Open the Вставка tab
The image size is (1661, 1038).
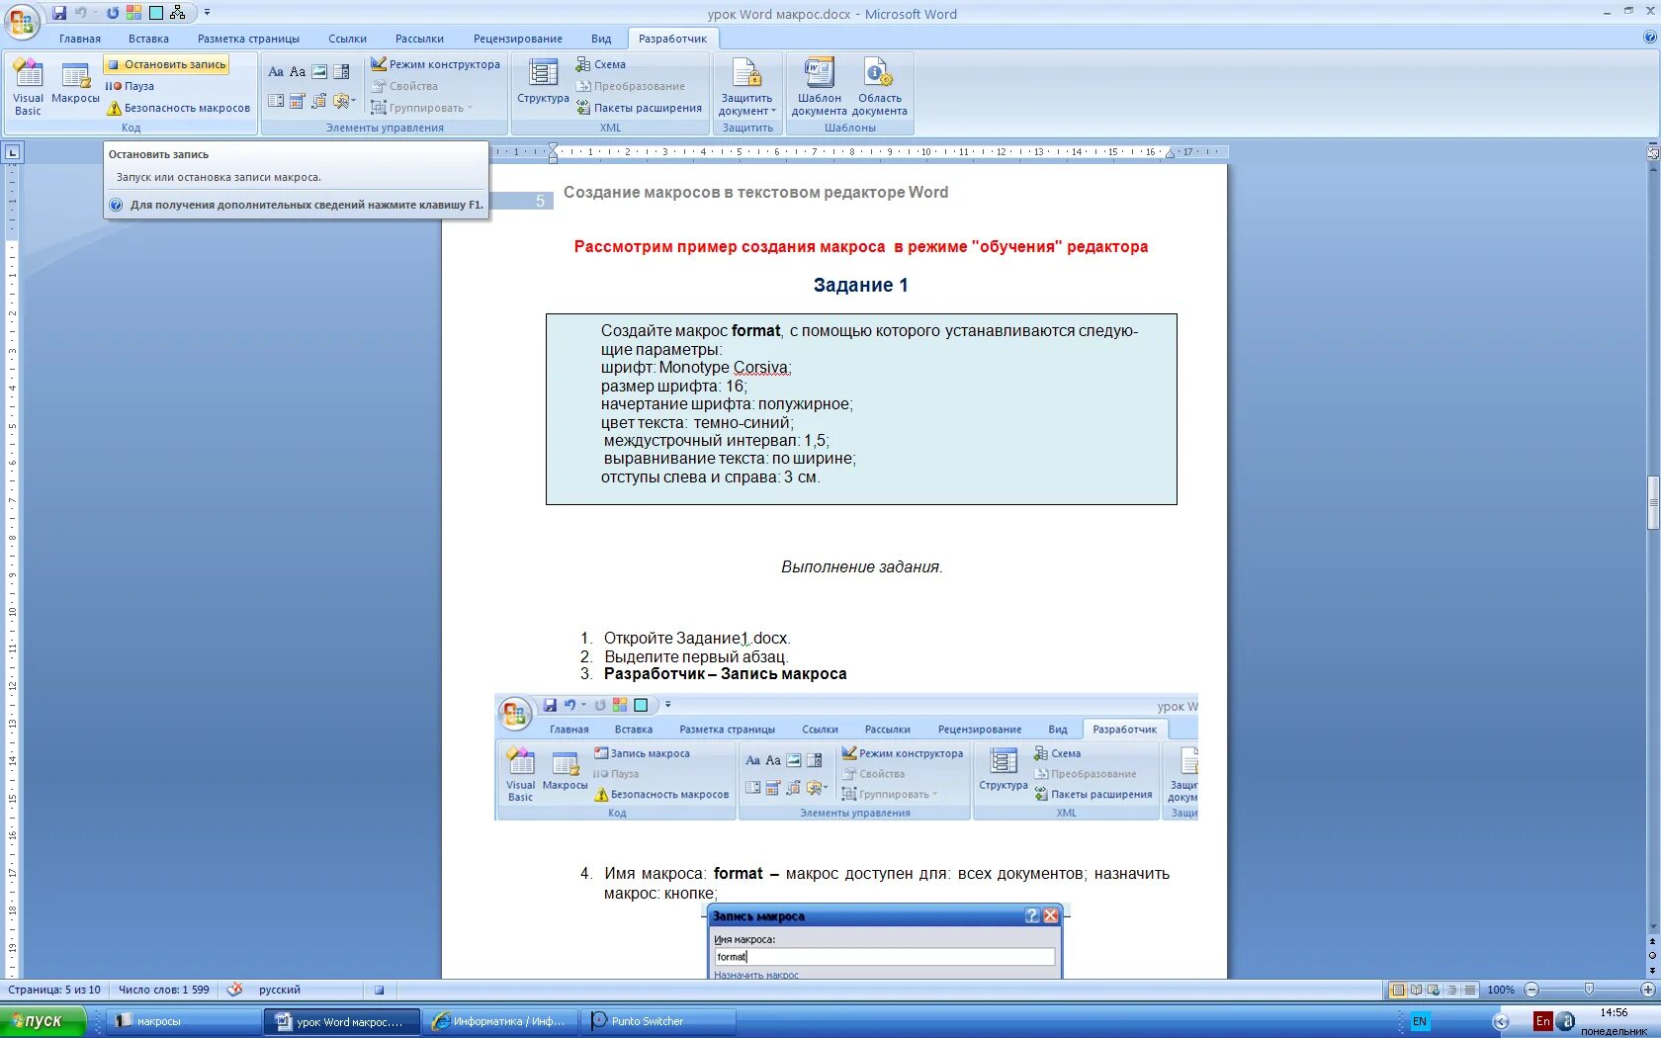click(x=148, y=39)
